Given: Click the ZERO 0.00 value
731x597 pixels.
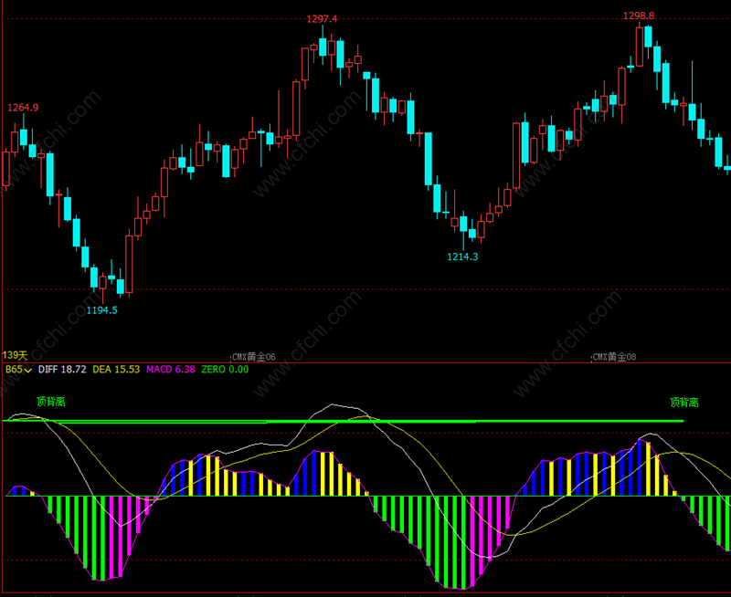Looking at the screenshot, I should tap(225, 370).
